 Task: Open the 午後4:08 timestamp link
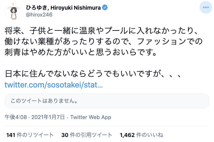pyautogui.click(x=16, y=117)
